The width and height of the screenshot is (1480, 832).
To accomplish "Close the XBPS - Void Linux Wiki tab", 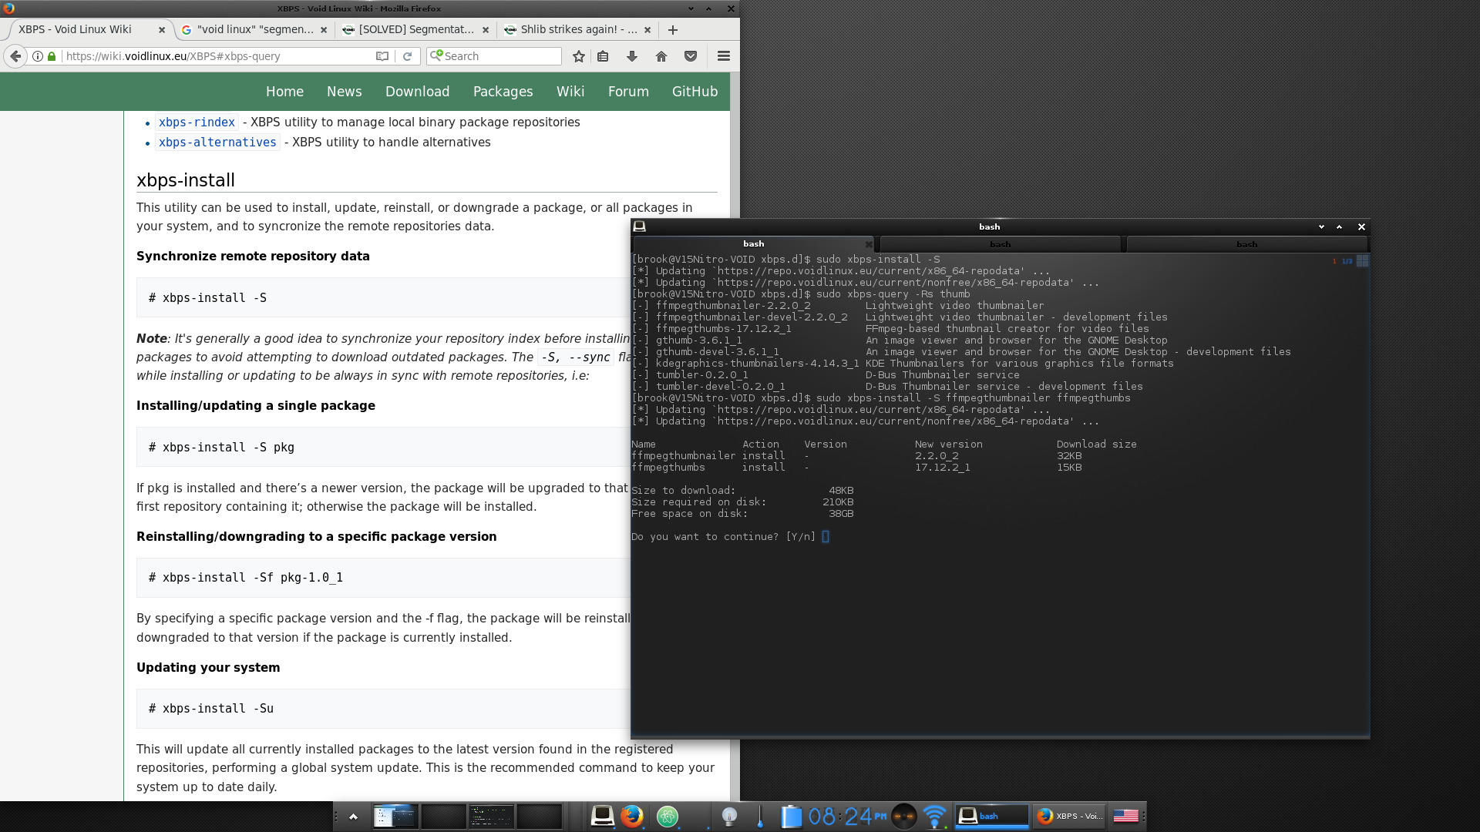I will [x=162, y=30].
